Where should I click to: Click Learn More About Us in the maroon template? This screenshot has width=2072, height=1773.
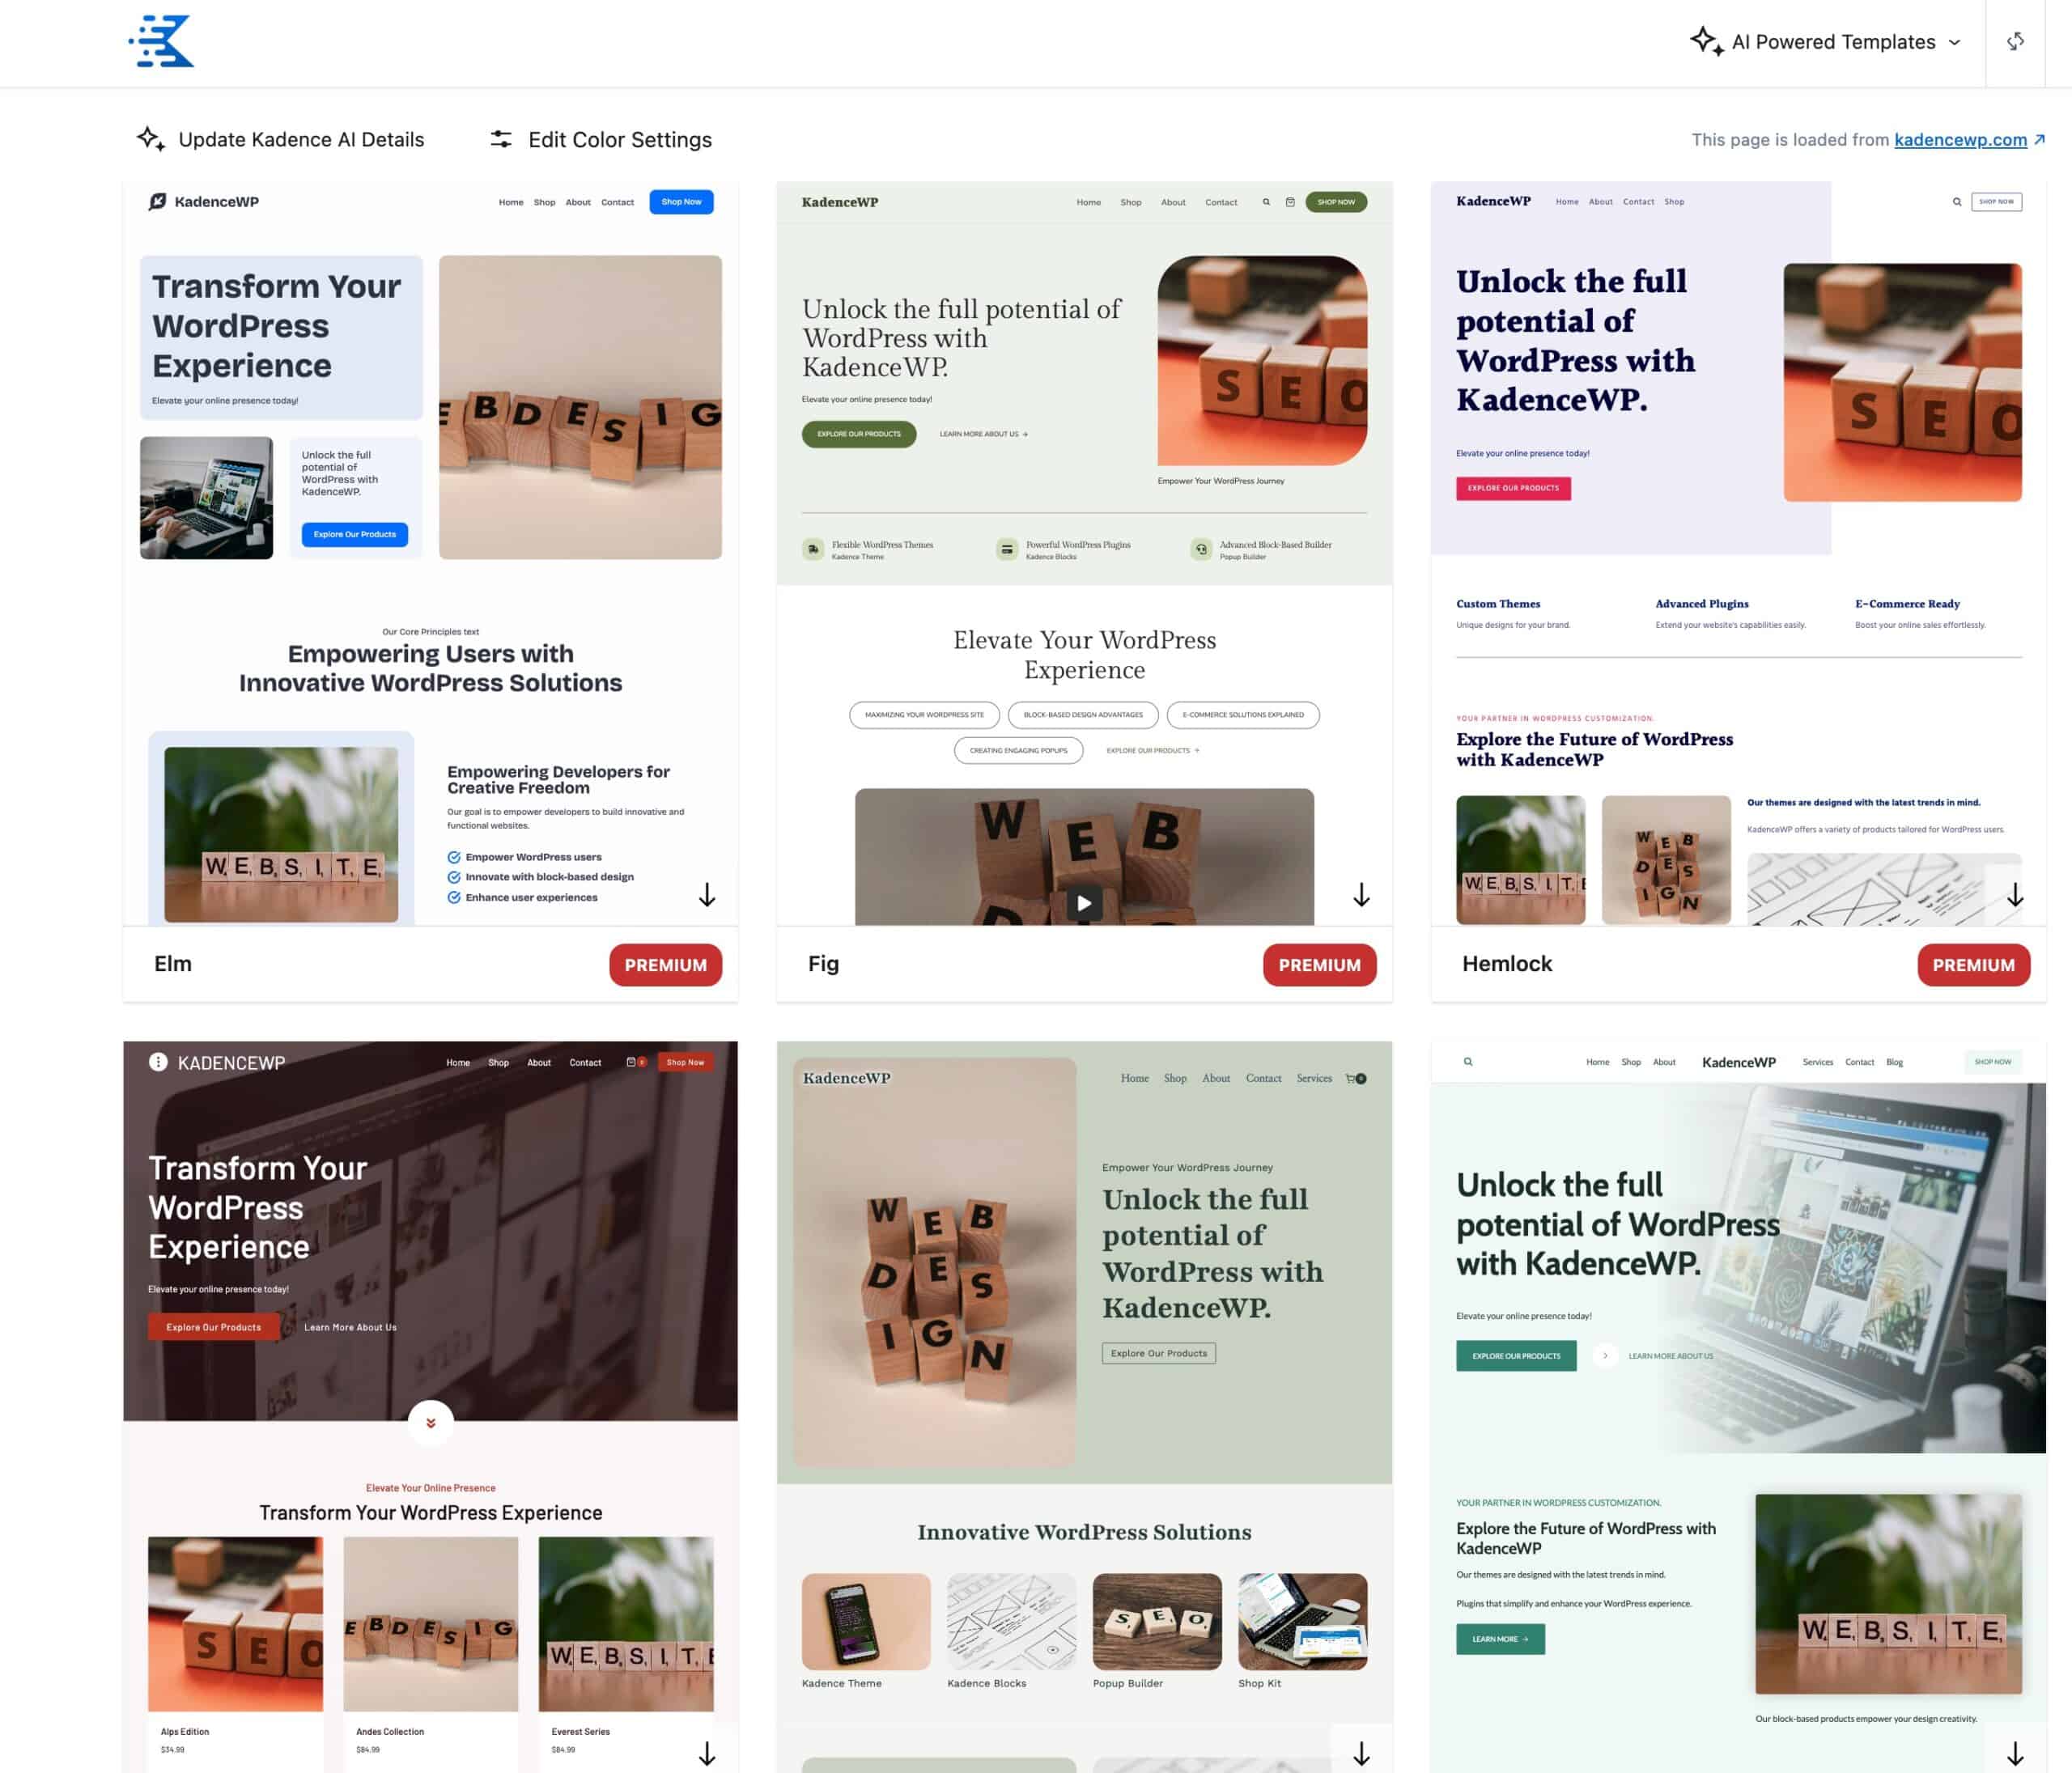click(350, 1327)
